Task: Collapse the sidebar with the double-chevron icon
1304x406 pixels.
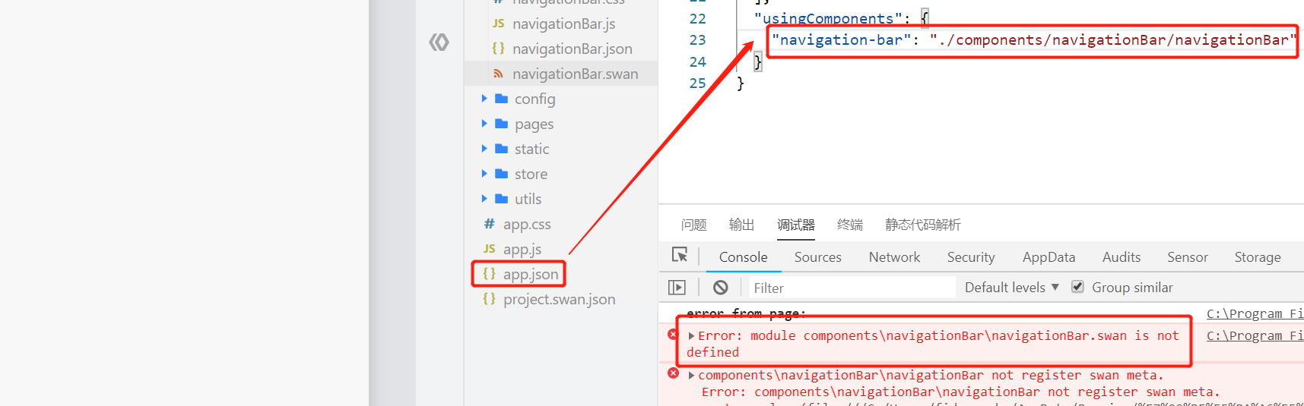Action: coord(439,42)
